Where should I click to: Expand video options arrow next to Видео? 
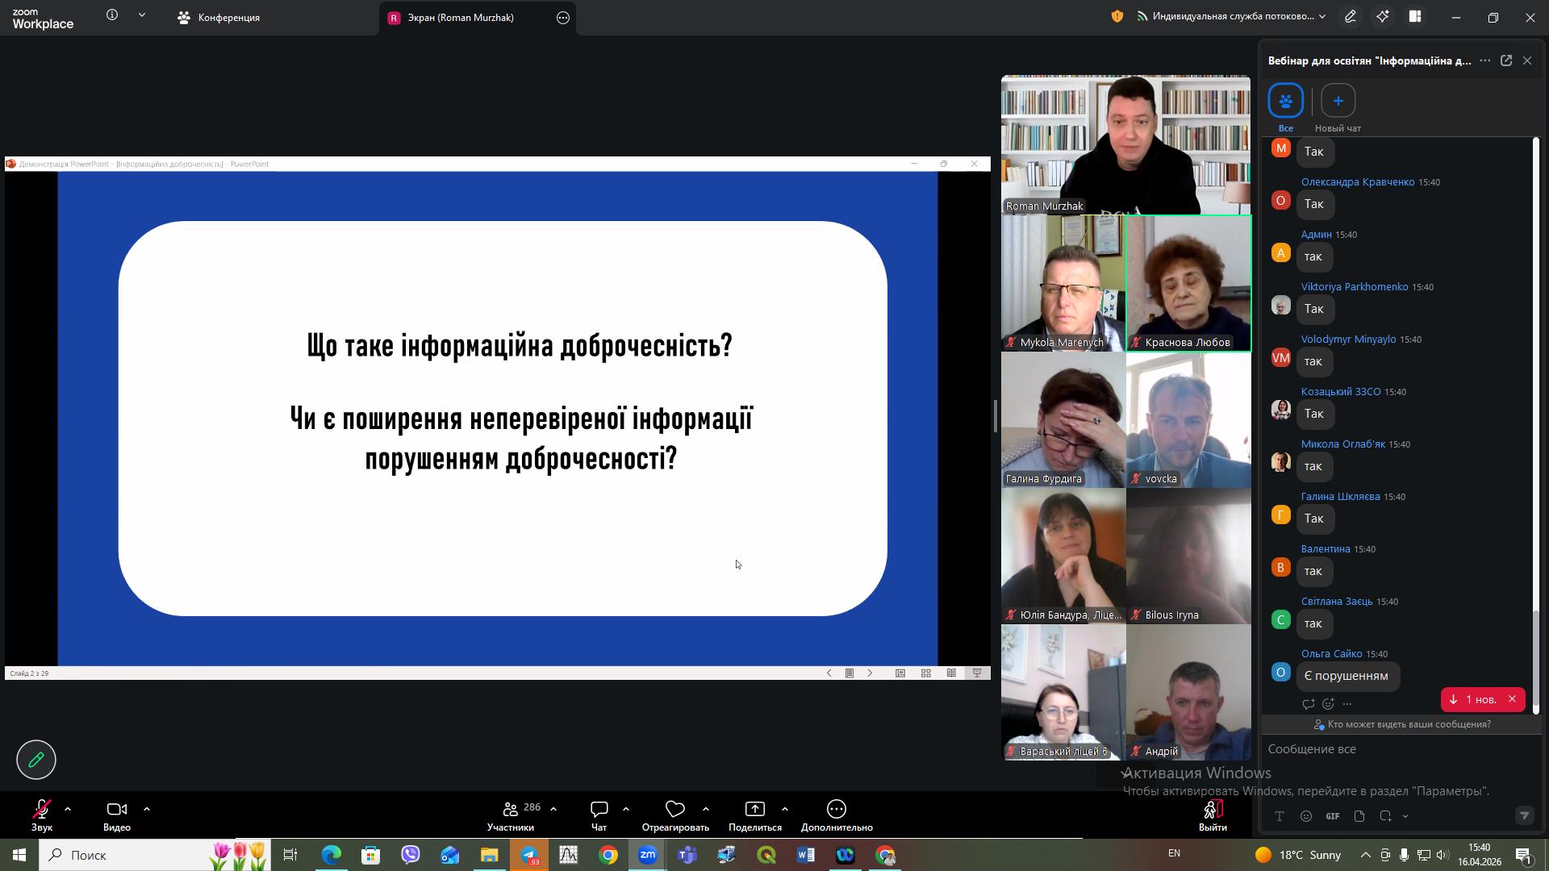click(x=147, y=809)
